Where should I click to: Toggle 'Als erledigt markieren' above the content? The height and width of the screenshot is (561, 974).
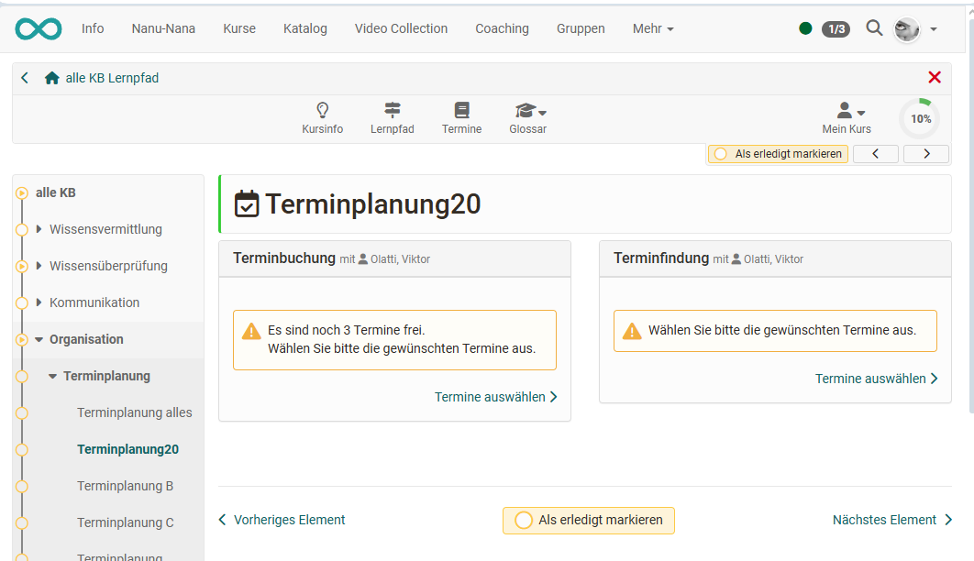tap(777, 153)
